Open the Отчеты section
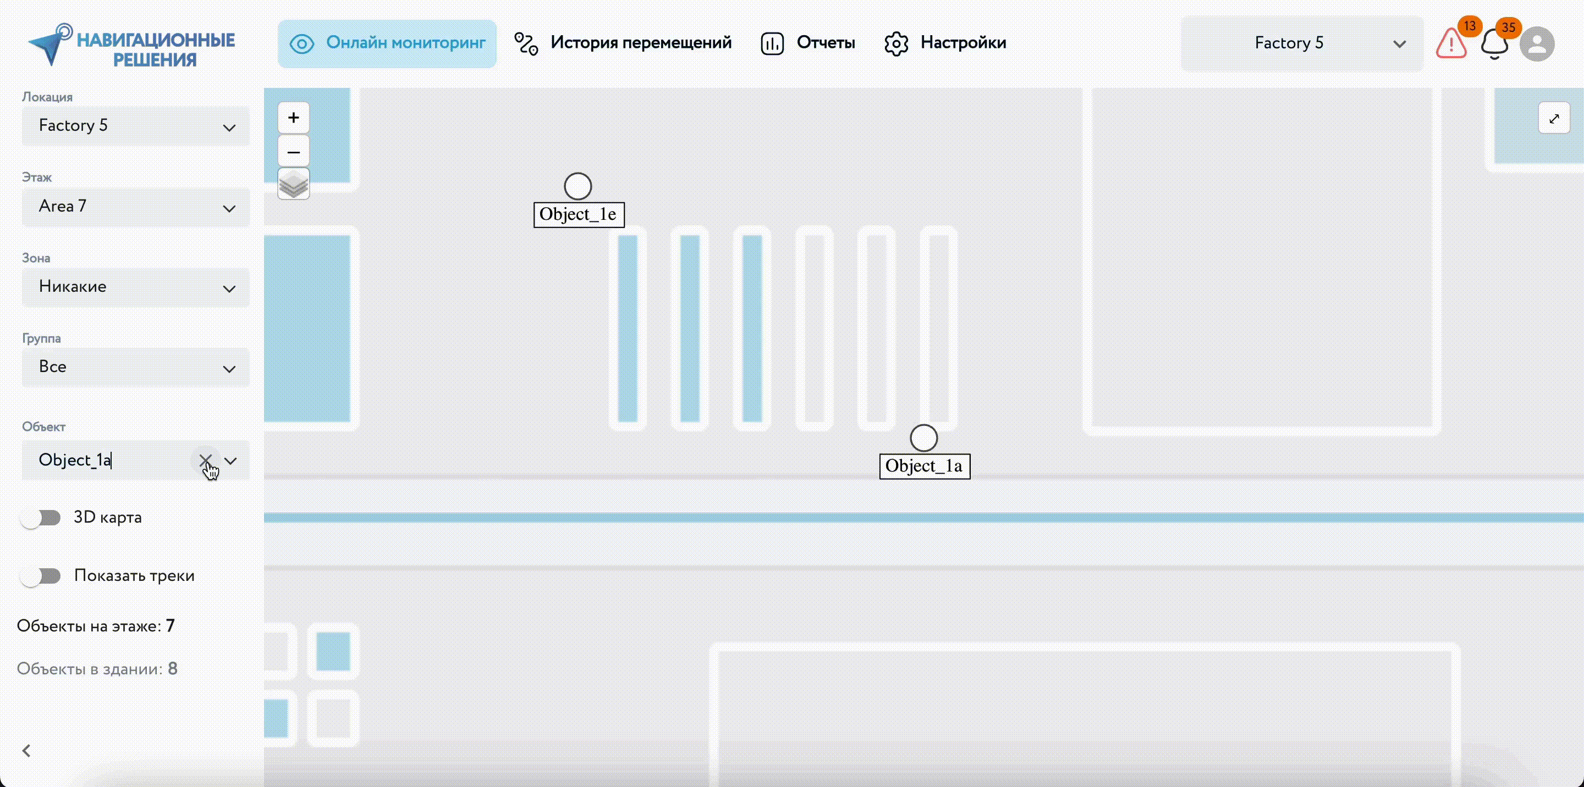 click(x=808, y=43)
